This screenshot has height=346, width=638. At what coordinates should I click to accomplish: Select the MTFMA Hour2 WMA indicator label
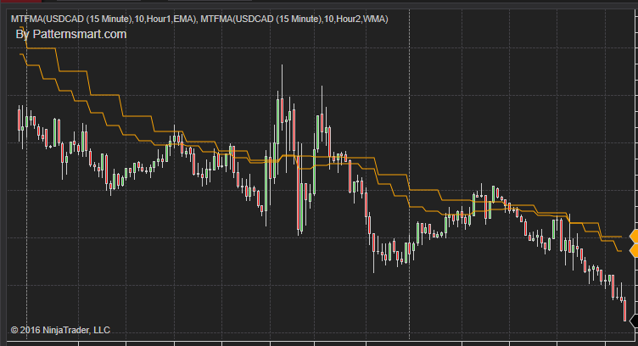pos(294,20)
